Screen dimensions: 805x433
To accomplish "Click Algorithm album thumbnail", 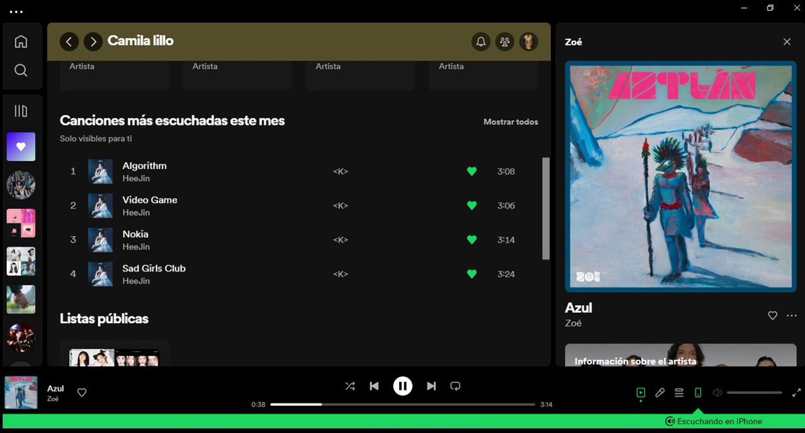I will click(x=101, y=172).
